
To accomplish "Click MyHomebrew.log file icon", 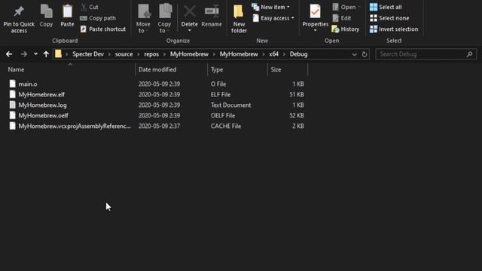I will point(12,105).
